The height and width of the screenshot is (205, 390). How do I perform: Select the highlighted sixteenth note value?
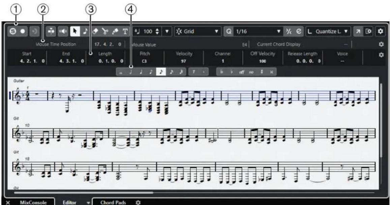pyautogui.click(x=161, y=72)
